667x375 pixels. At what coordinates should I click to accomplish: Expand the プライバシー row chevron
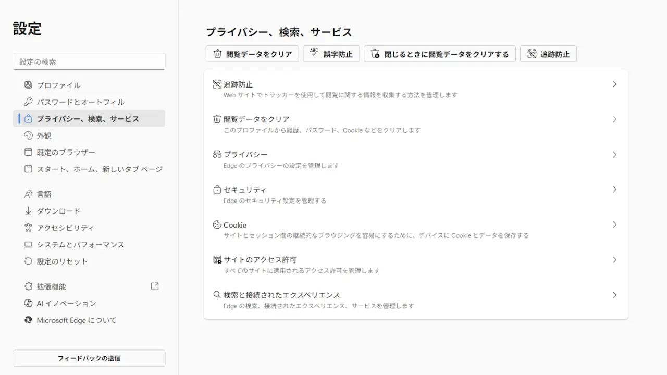click(x=614, y=155)
